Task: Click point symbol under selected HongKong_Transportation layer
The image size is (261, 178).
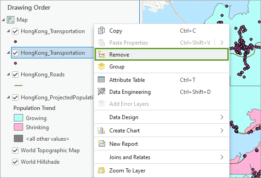Action: [x=16, y=63]
